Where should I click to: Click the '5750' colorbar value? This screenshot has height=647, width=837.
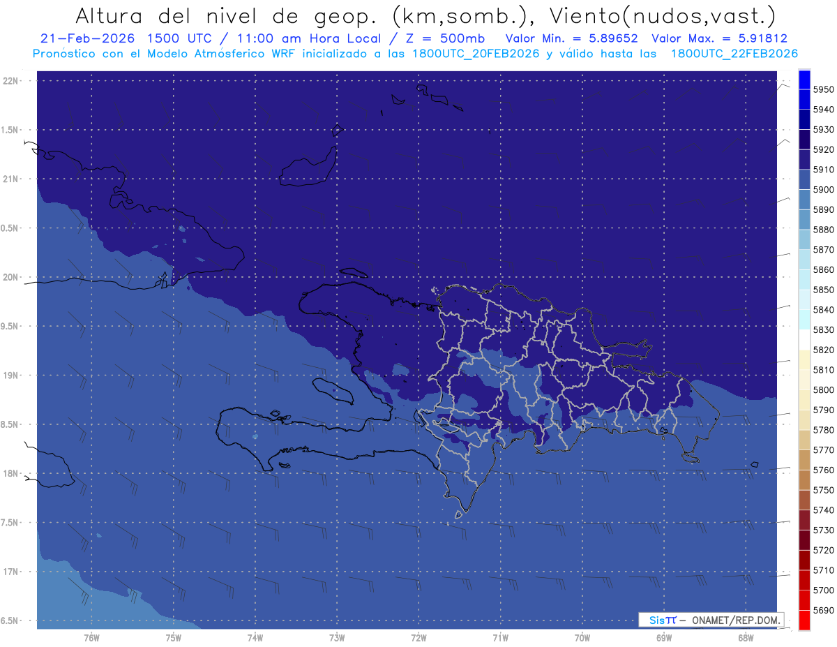point(823,490)
